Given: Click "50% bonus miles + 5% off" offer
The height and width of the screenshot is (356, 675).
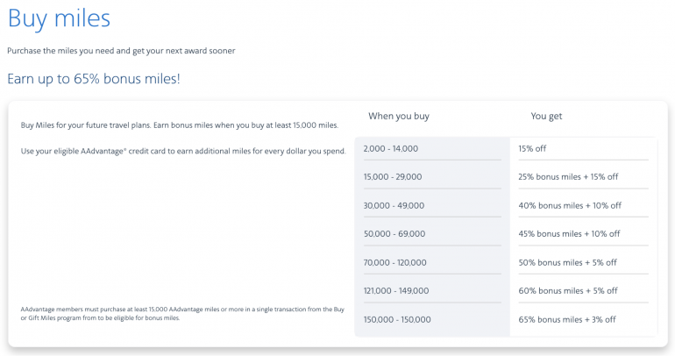Looking at the screenshot, I should [x=567, y=262].
